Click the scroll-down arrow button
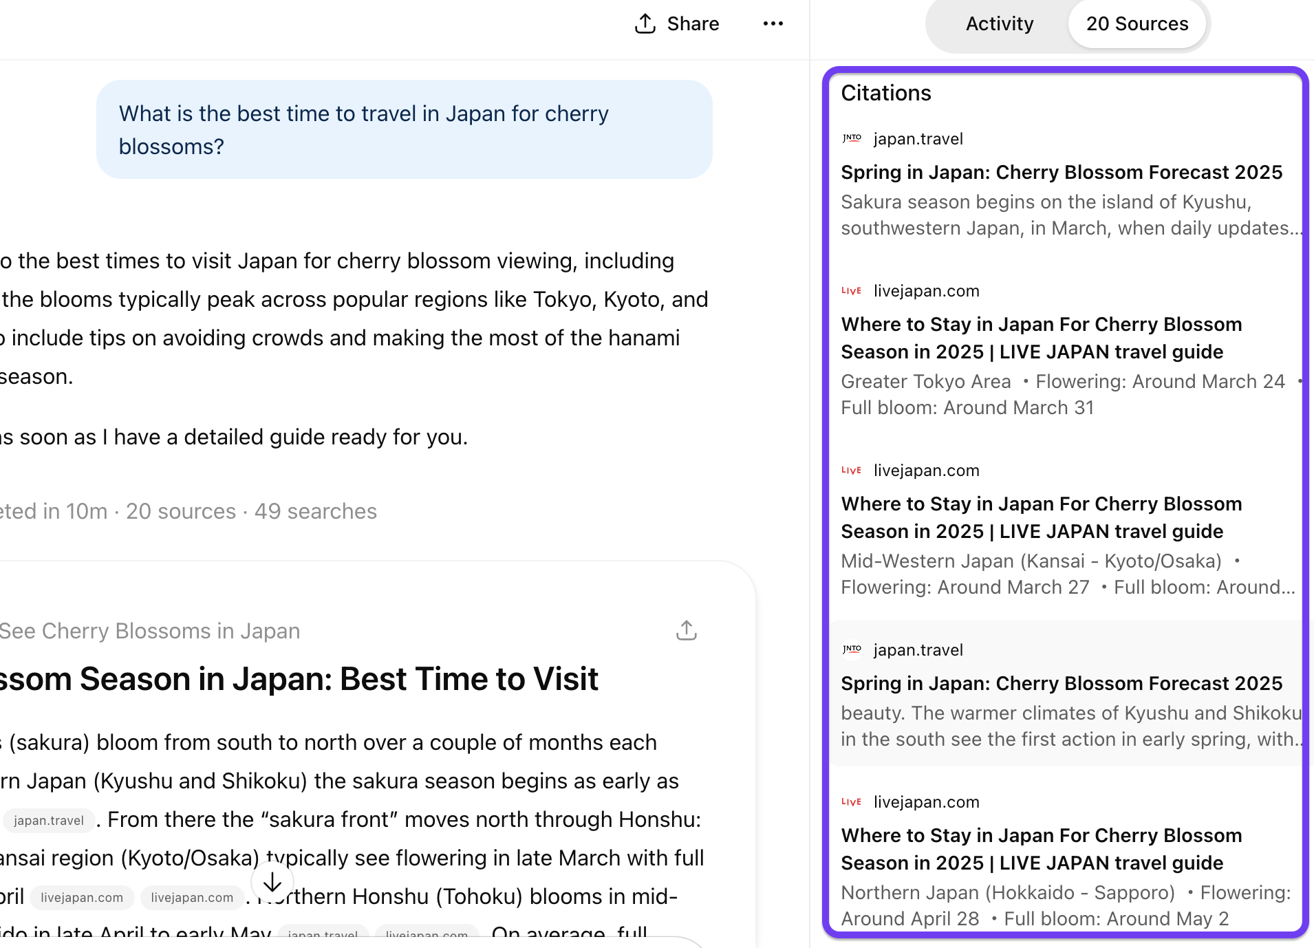This screenshot has height=948, width=1314. pos(272,882)
